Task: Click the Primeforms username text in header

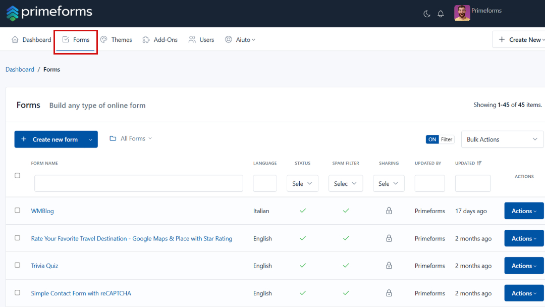Action: pyautogui.click(x=486, y=11)
